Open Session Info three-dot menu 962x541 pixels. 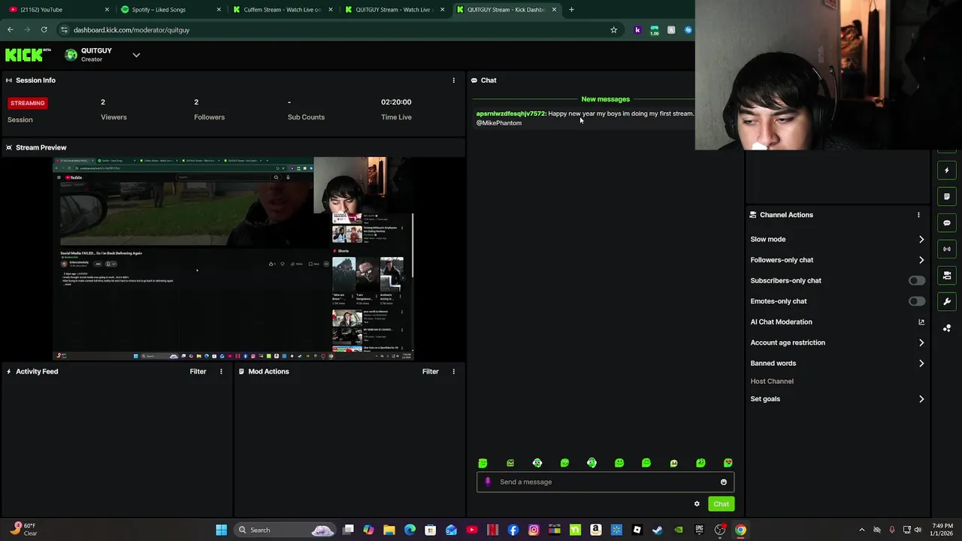[x=453, y=80]
